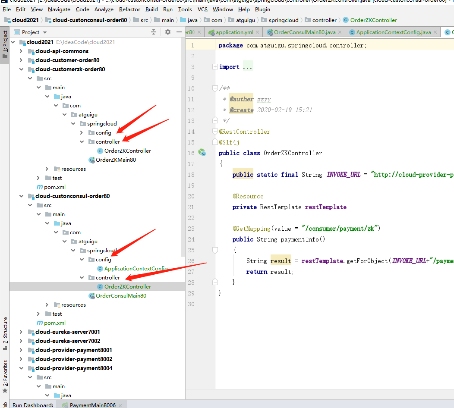
Task: Click the INVOKE_URL constant on line 18
Action: 344,175
